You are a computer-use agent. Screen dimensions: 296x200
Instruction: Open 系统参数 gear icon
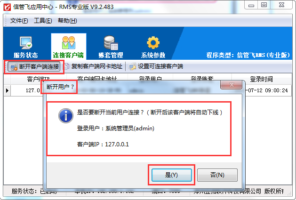(x=153, y=43)
